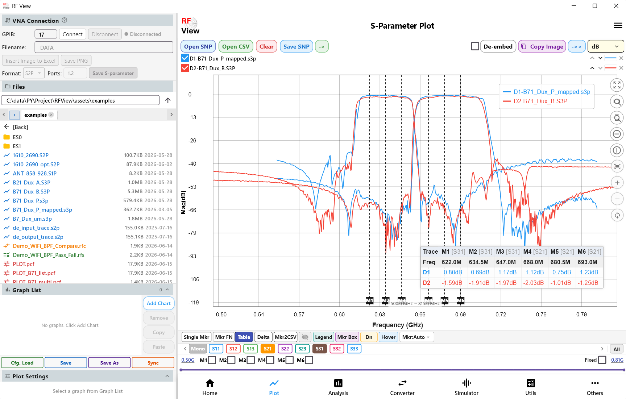Select the S31 parameter button
Image resolution: width=626 pixels, height=399 pixels.
click(x=319, y=349)
